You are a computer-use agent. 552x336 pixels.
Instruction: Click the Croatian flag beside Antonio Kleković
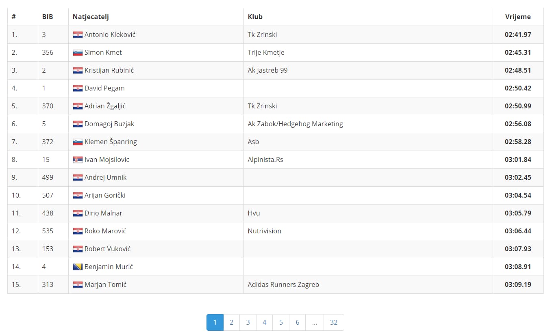[78, 35]
